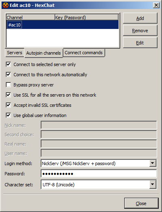Remove the selected channel

tap(140, 31)
